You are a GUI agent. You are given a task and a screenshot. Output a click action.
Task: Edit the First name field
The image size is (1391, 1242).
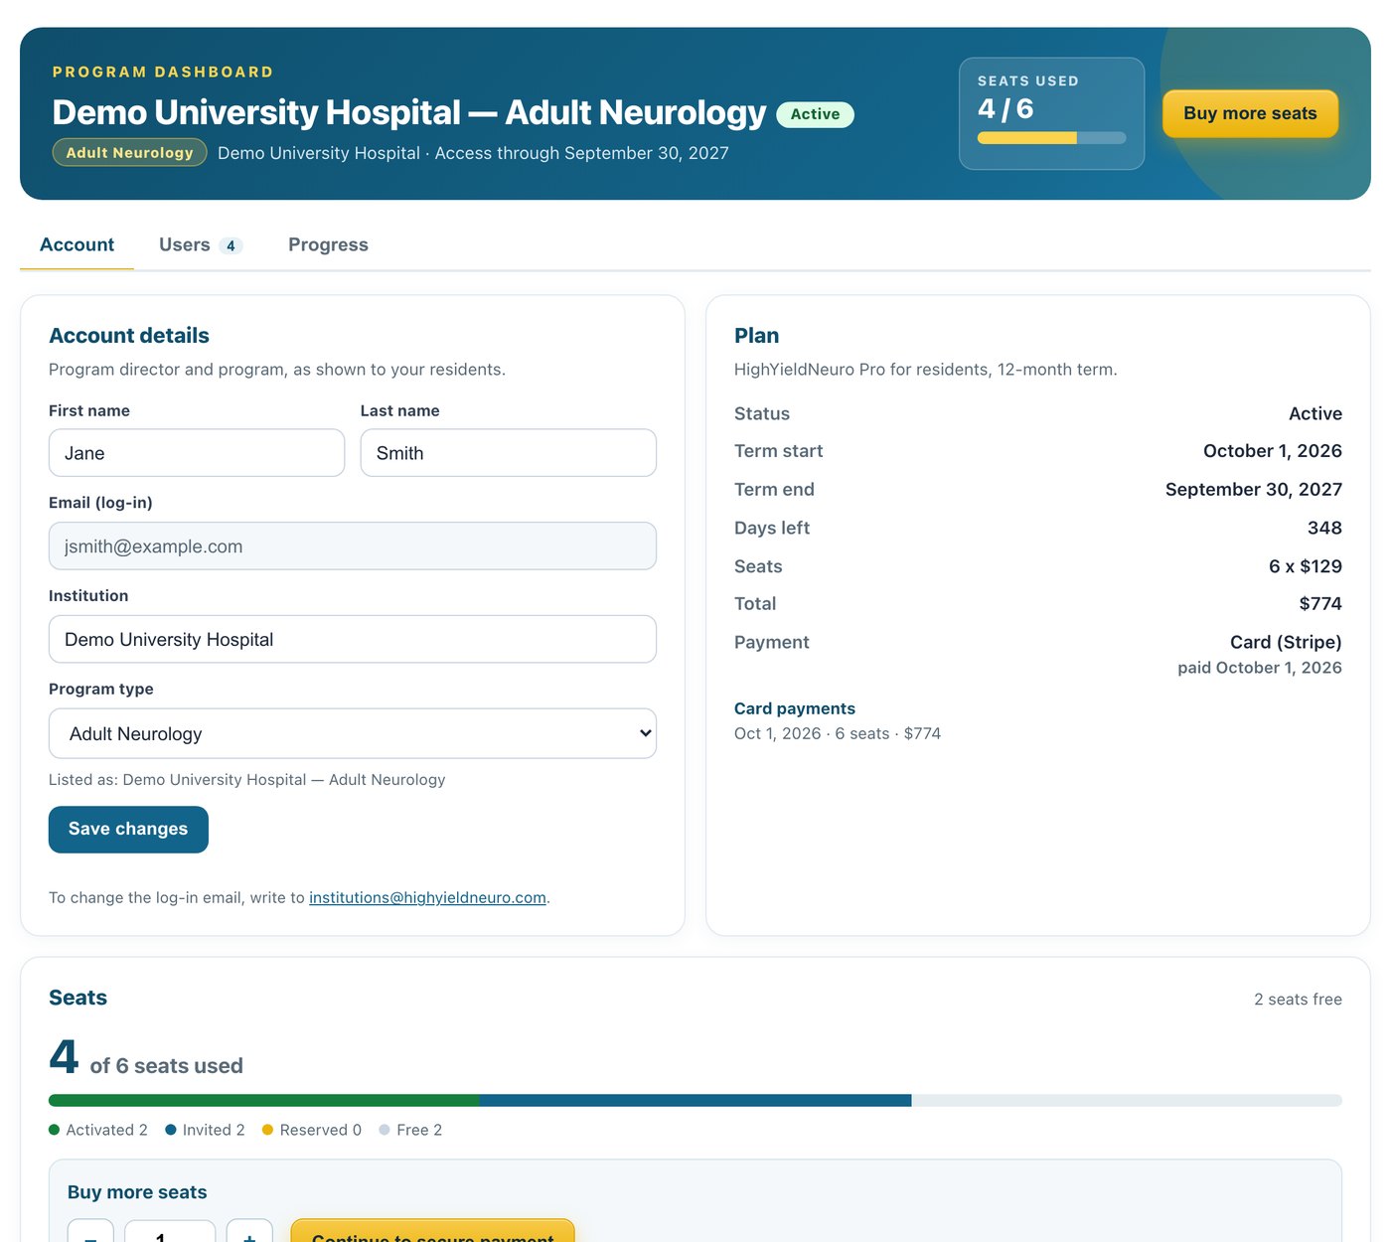(197, 453)
